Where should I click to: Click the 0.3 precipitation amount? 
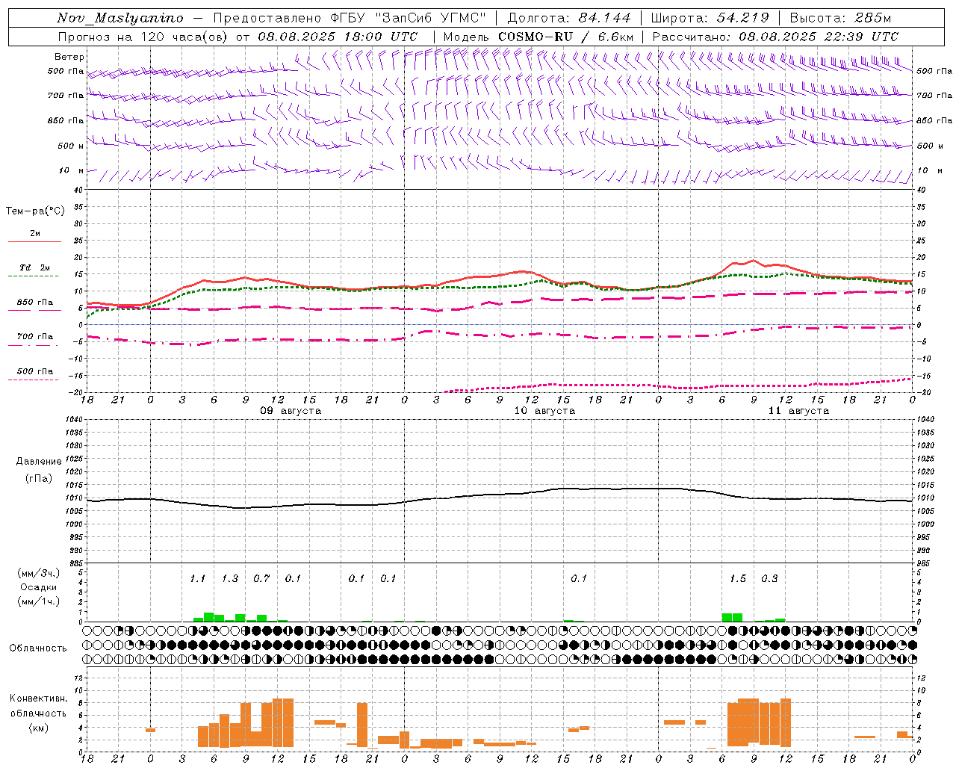pyautogui.click(x=769, y=579)
